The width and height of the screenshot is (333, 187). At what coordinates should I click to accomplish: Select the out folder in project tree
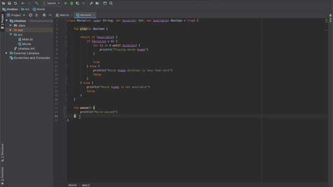[x=18, y=30]
